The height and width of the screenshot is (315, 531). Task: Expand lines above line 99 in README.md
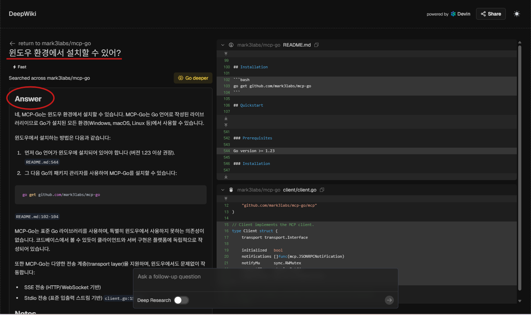226,54
